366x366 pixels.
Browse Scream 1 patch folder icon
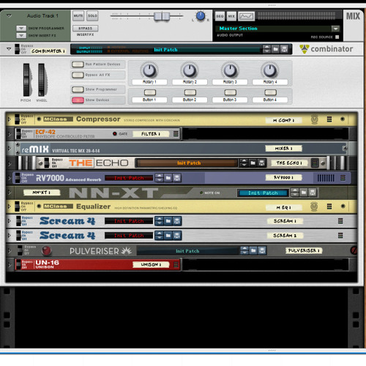point(168,221)
